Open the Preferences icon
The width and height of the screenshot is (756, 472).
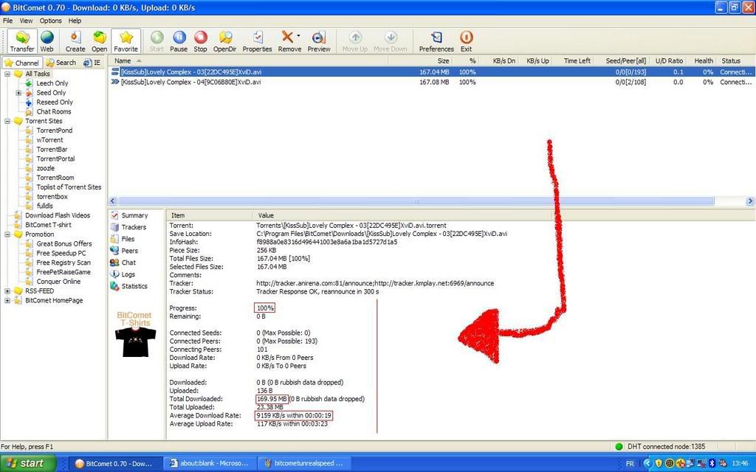pos(436,41)
